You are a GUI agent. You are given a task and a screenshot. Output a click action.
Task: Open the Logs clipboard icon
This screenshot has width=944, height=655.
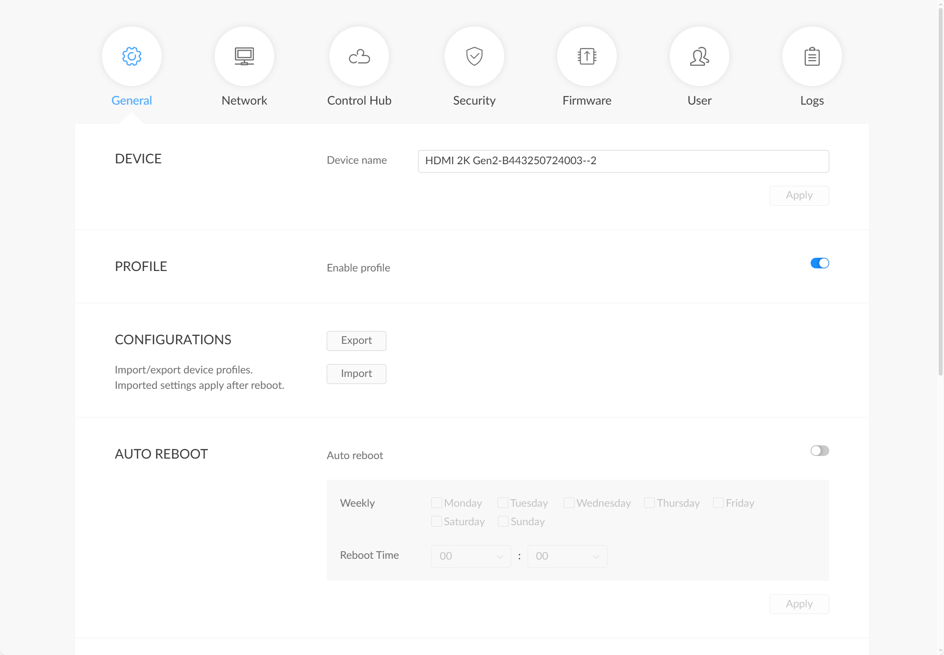click(x=812, y=56)
